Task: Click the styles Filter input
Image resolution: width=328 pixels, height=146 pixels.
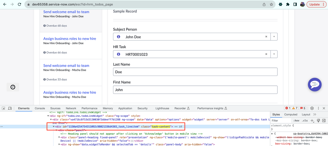Action: pos(281,120)
